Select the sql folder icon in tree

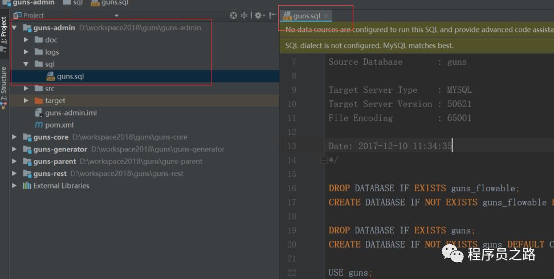point(39,64)
